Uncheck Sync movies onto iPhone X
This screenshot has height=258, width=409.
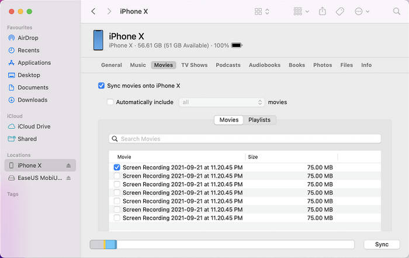[101, 86]
